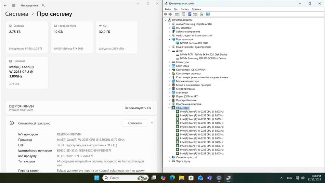This screenshot has height=183, width=325.
Task: Open File Explorer from taskbar
Action: [182, 178]
